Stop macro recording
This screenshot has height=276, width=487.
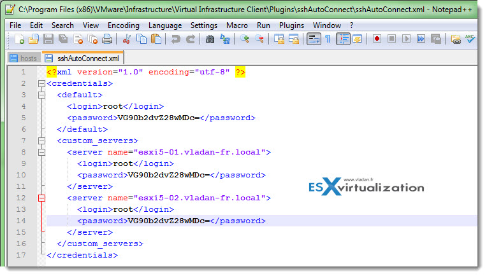pyautogui.click(x=391, y=39)
